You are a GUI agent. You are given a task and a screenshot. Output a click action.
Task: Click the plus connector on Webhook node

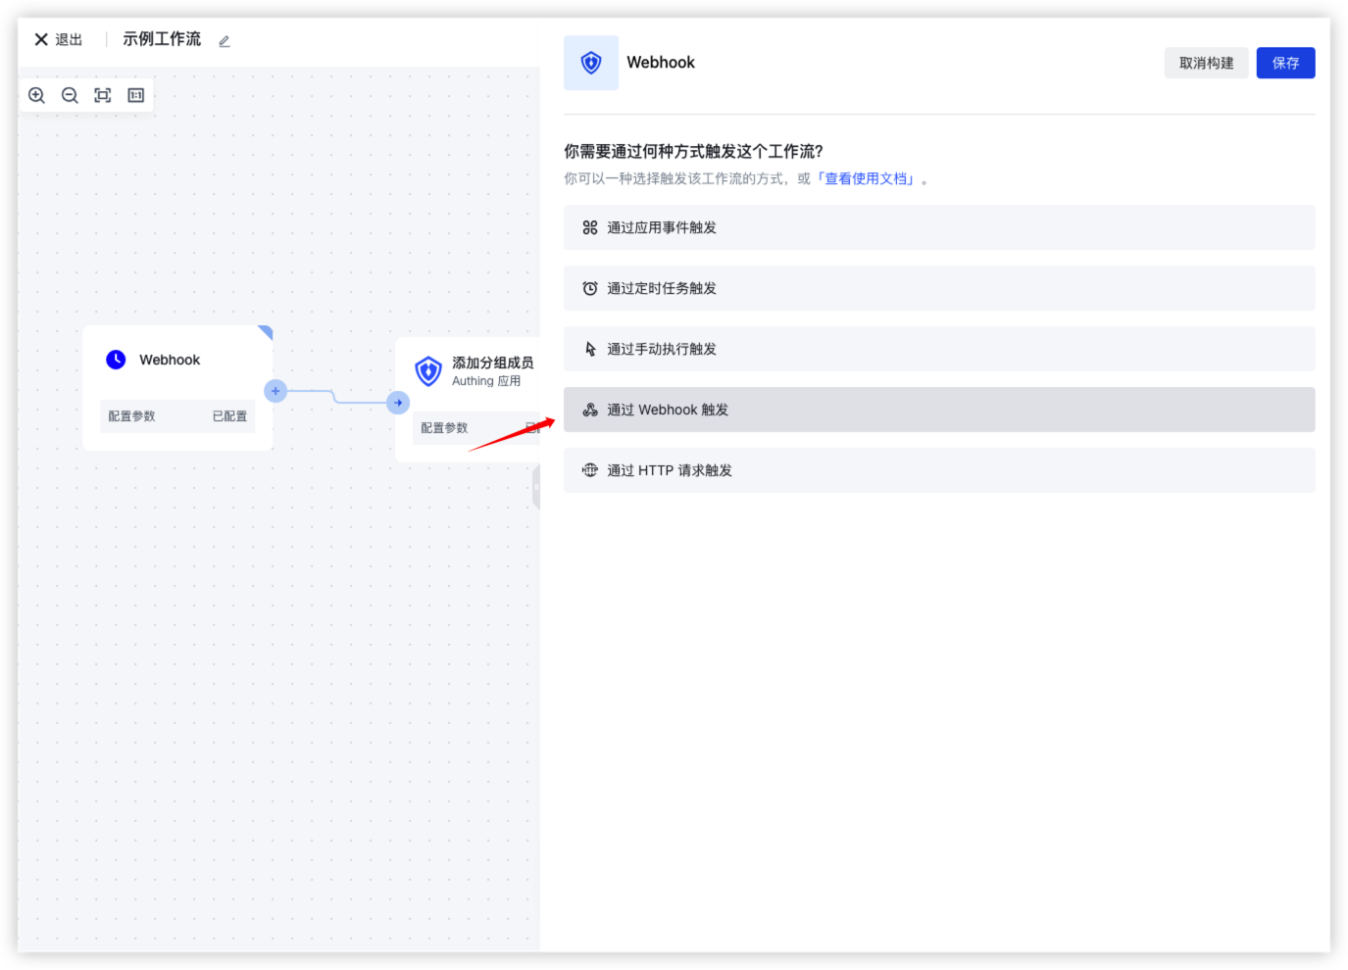pyautogui.click(x=275, y=391)
